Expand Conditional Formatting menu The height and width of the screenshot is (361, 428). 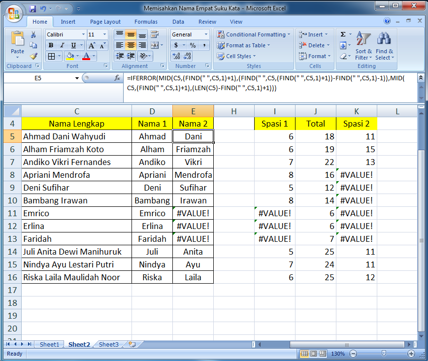point(254,34)
